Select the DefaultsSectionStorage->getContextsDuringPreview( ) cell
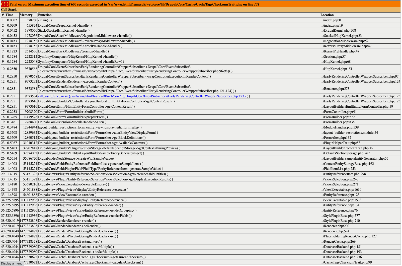 point(179,148)
